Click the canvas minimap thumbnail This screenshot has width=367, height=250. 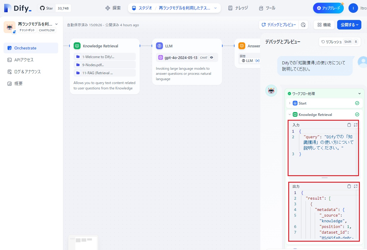83,242
